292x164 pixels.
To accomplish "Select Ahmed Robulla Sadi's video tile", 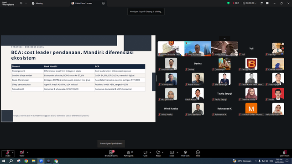I will 171,49.
